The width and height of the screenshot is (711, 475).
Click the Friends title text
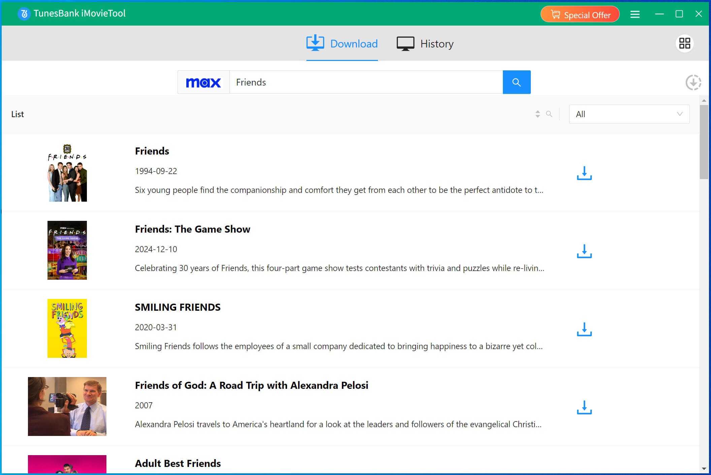click(152, 151)
